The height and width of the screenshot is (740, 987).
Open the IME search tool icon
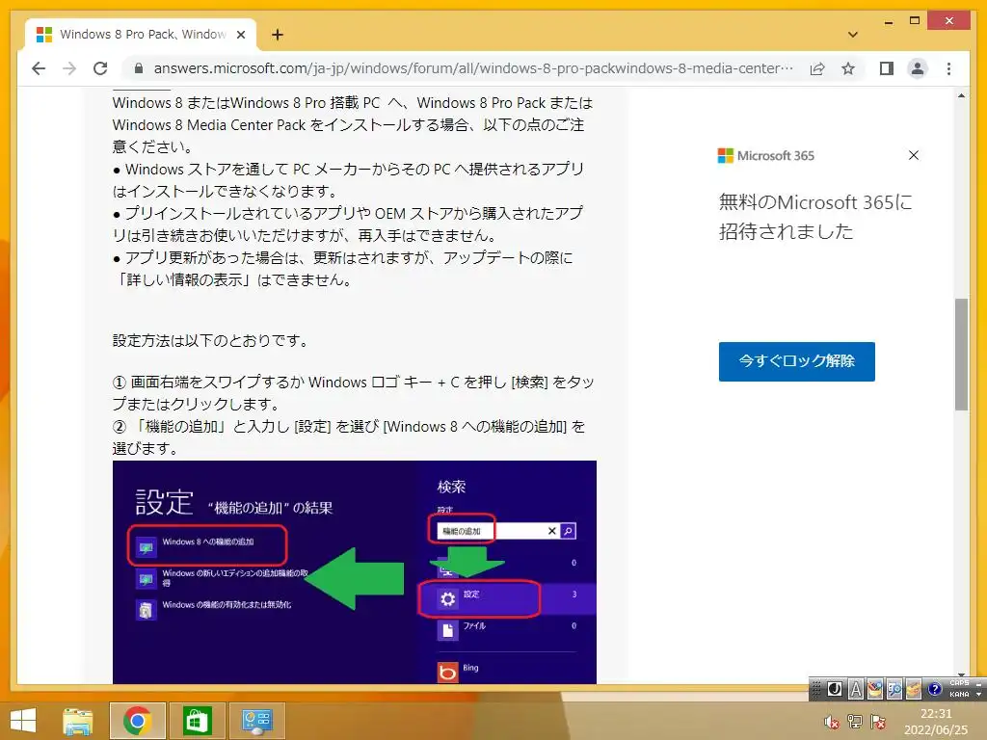[x=894, y=690]
